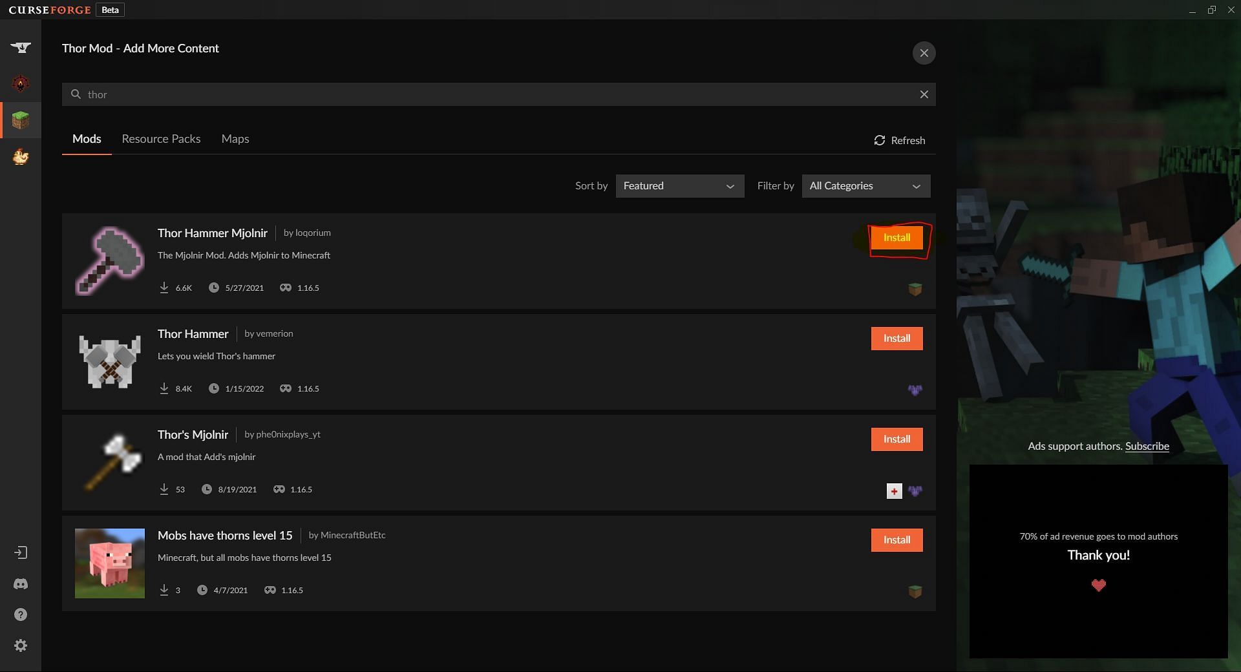The height and width of the screenshot is (672, 1241).
Task: Open the CurseForge home anvil icon
Action: pos(21,48)
